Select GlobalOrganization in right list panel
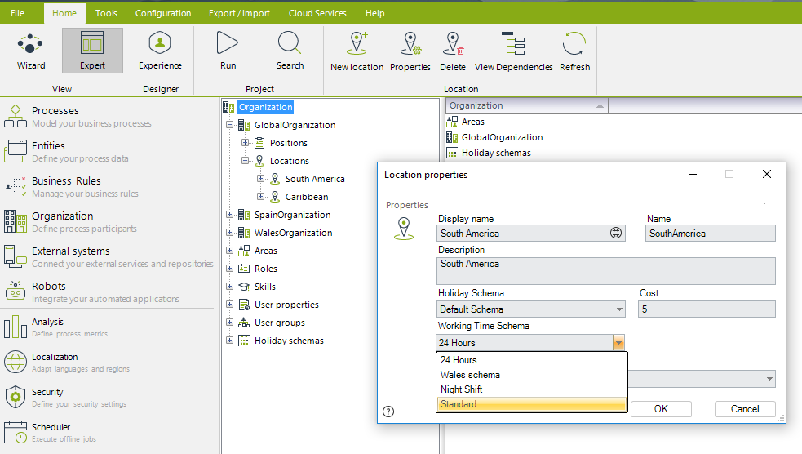 pos(502,137)
